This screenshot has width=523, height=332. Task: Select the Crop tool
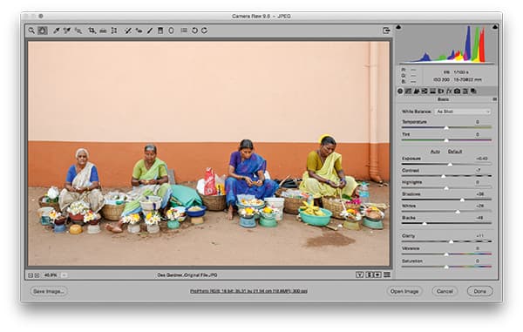92,30
